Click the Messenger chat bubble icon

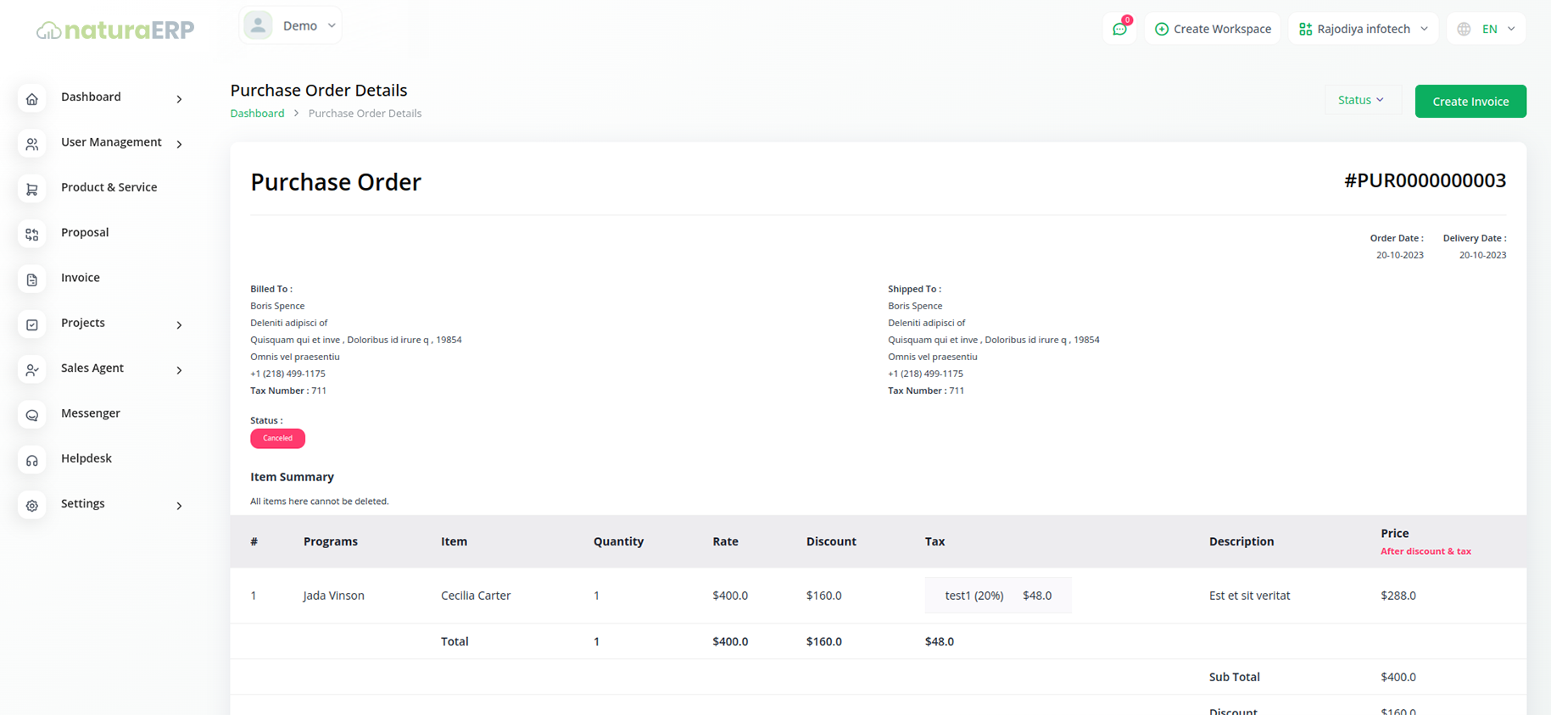pyautogui.click(x=32, y=415)
